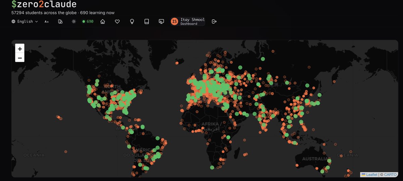Screen dimensions: 403x181
Task: Click the color theme palette icon
Action: tap(60, 21)
